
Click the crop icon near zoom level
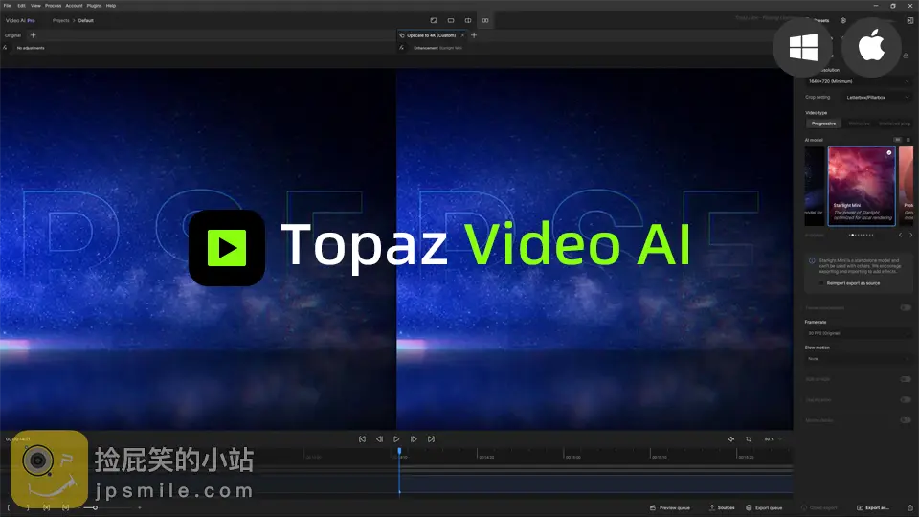[749, 439]
